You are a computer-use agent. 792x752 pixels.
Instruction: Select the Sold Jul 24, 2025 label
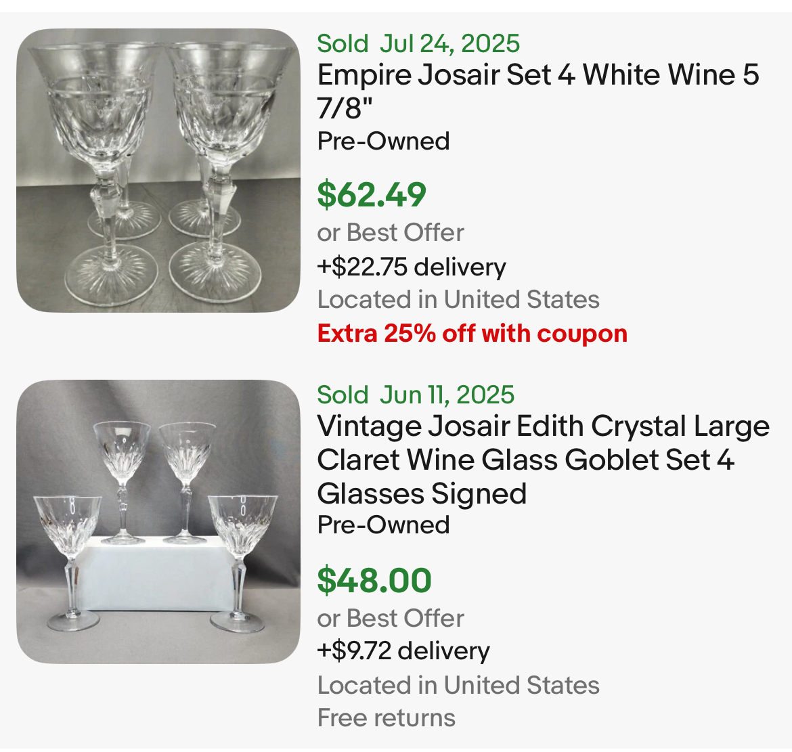pyautogui.click(x=418, y=43)
